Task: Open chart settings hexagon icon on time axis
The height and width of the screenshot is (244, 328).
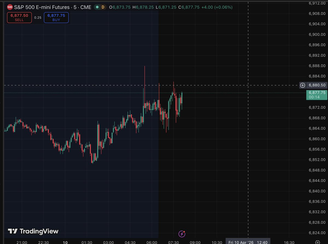Action: pyautogui.click(x=317, y=242)
